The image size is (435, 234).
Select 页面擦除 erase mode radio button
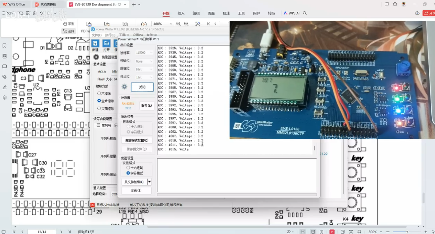tap(99, 109)
